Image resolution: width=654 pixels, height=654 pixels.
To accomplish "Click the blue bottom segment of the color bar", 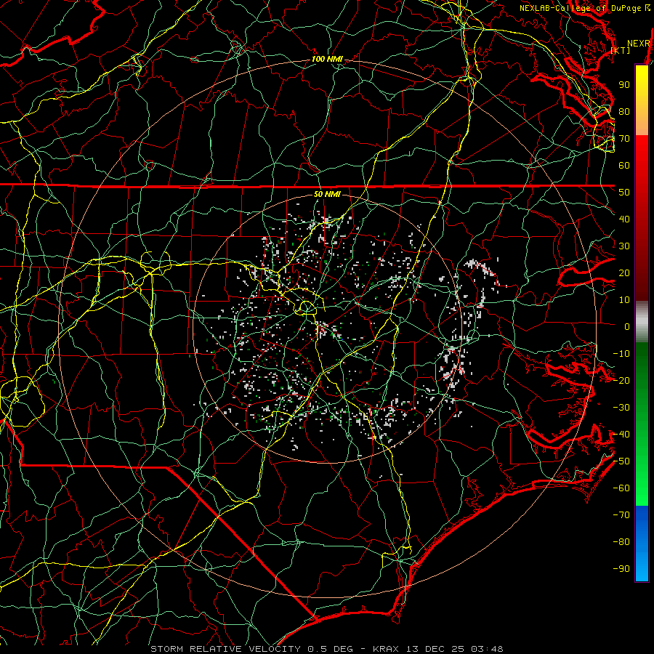I will click(x=642, y=544).
